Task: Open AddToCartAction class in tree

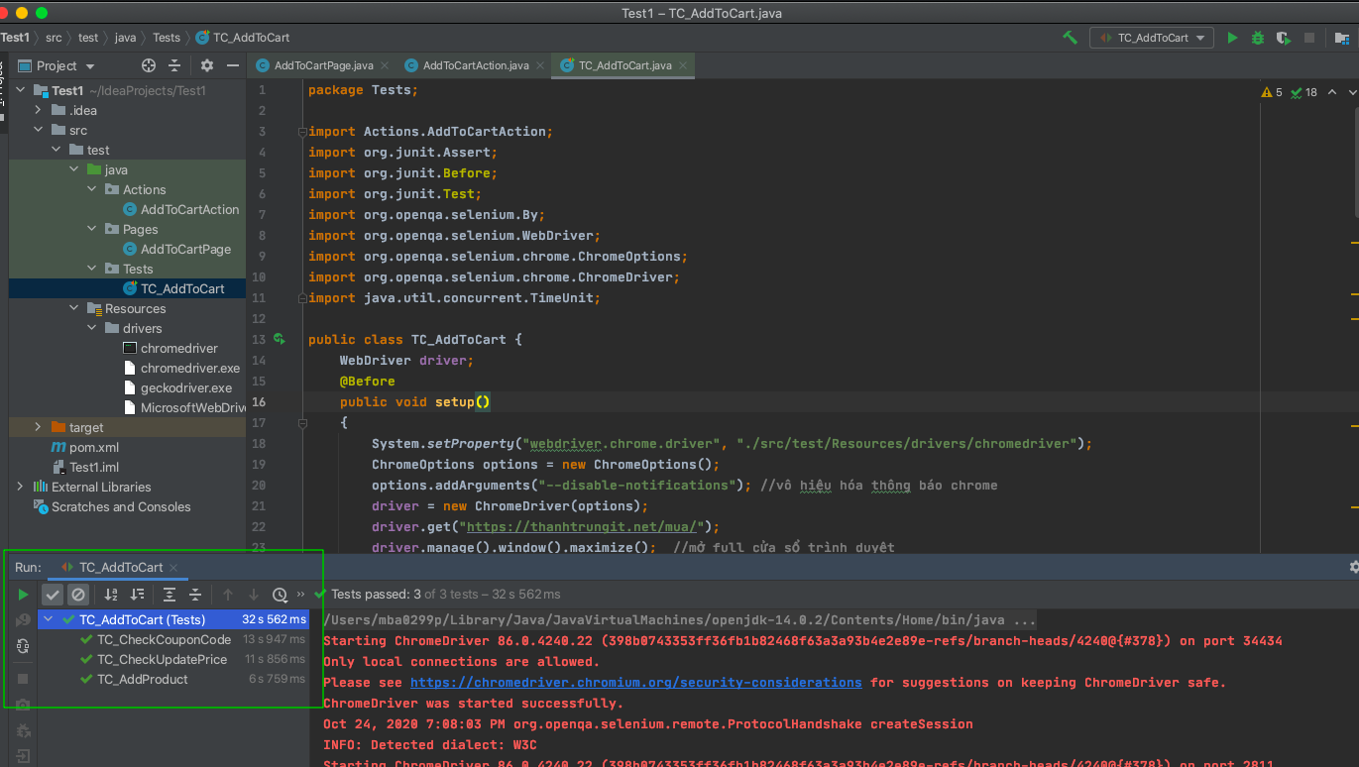Action: coord(189,209)
